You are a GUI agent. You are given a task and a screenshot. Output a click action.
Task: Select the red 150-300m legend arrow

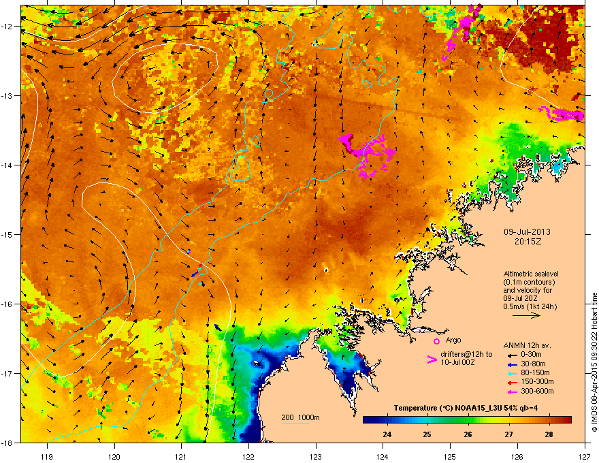pos(512,382)
